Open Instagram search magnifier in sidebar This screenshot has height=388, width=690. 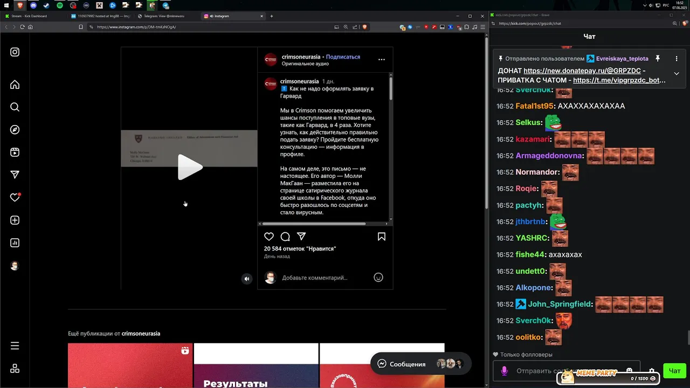[x=15, y=107]
